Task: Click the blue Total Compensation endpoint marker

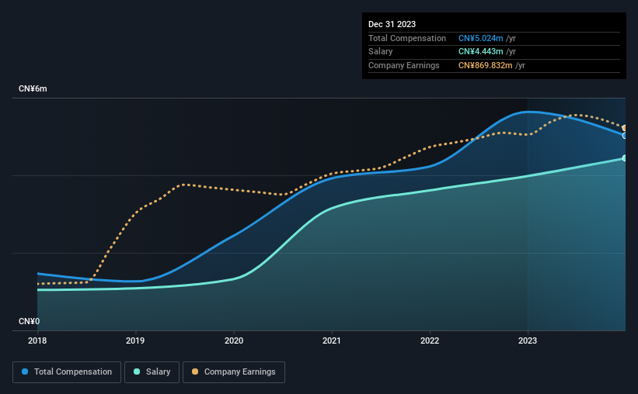Action: pos(624,136)
